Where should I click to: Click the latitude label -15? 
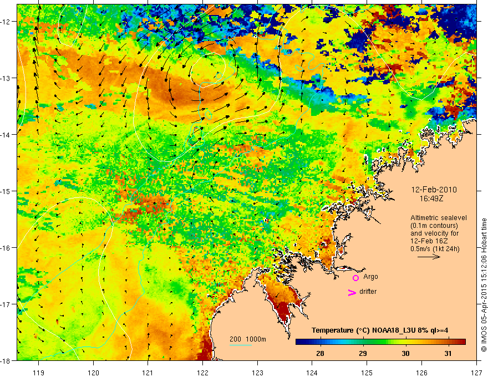click(x=6, y=191)
